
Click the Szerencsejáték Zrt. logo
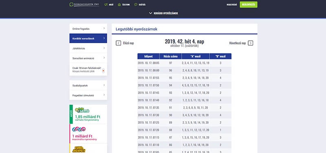click(84, 4)
